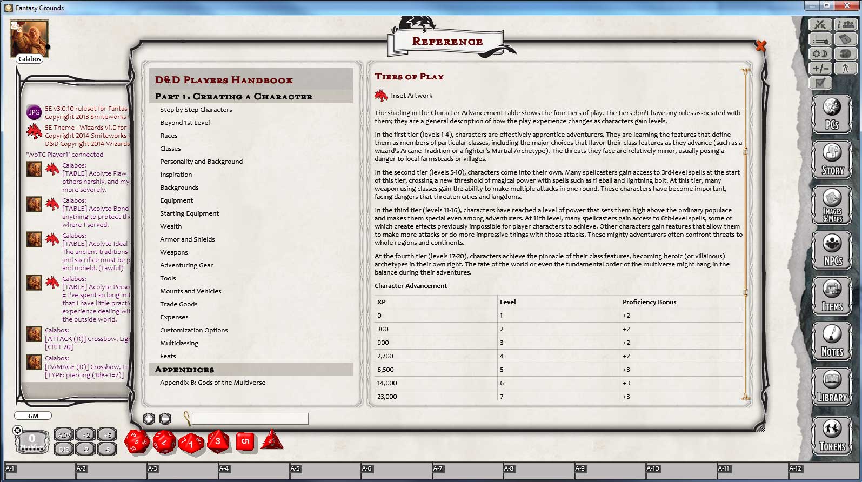Expand all entries with the plus button
The height and width of the screenshot is (482, 862).
(x=149, y=418)
